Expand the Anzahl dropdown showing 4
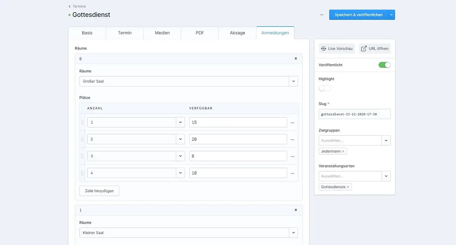 pos(180,173)
